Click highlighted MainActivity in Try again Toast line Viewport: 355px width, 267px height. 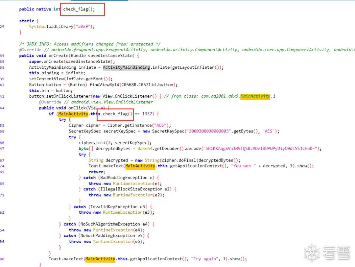tap(100, 259)
